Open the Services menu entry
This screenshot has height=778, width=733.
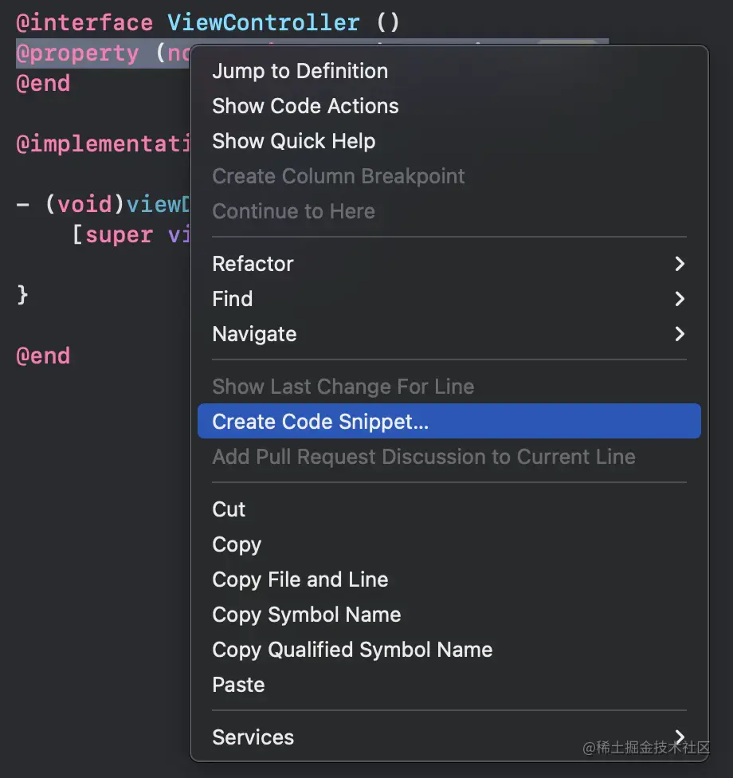click(449, 737)
